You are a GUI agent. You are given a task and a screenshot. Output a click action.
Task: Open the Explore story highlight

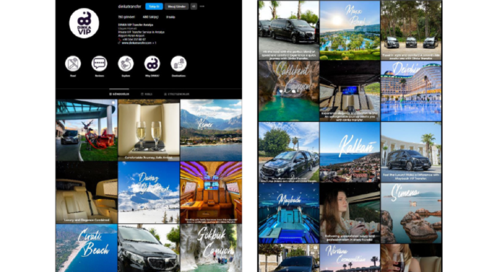pyautogui.click(x=126, y=63)
